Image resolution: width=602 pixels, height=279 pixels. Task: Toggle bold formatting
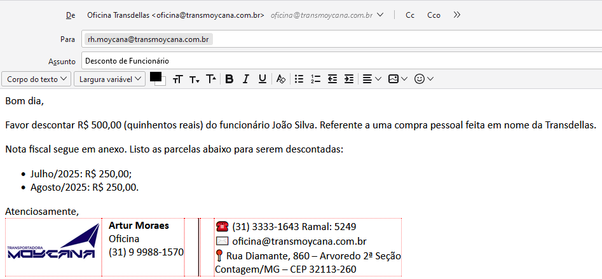point(229,79)
